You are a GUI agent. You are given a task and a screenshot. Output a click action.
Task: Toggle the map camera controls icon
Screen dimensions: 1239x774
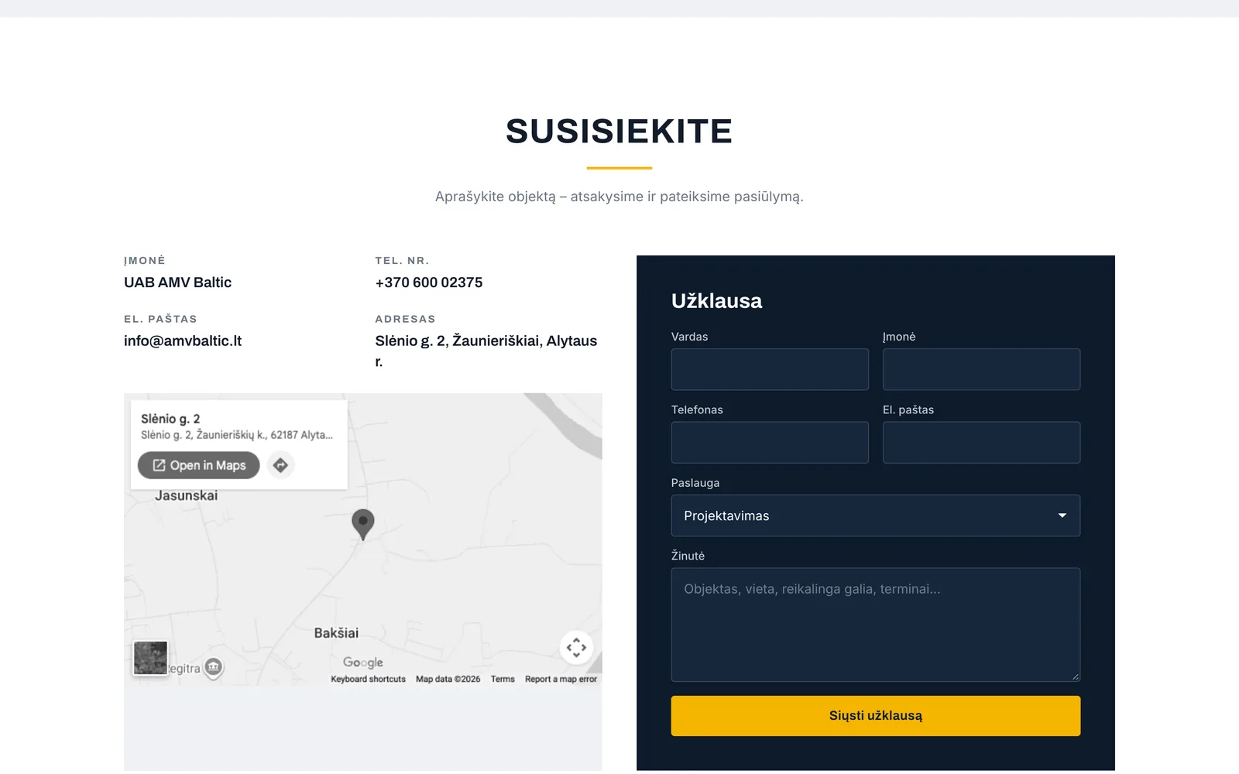(576, 648)
